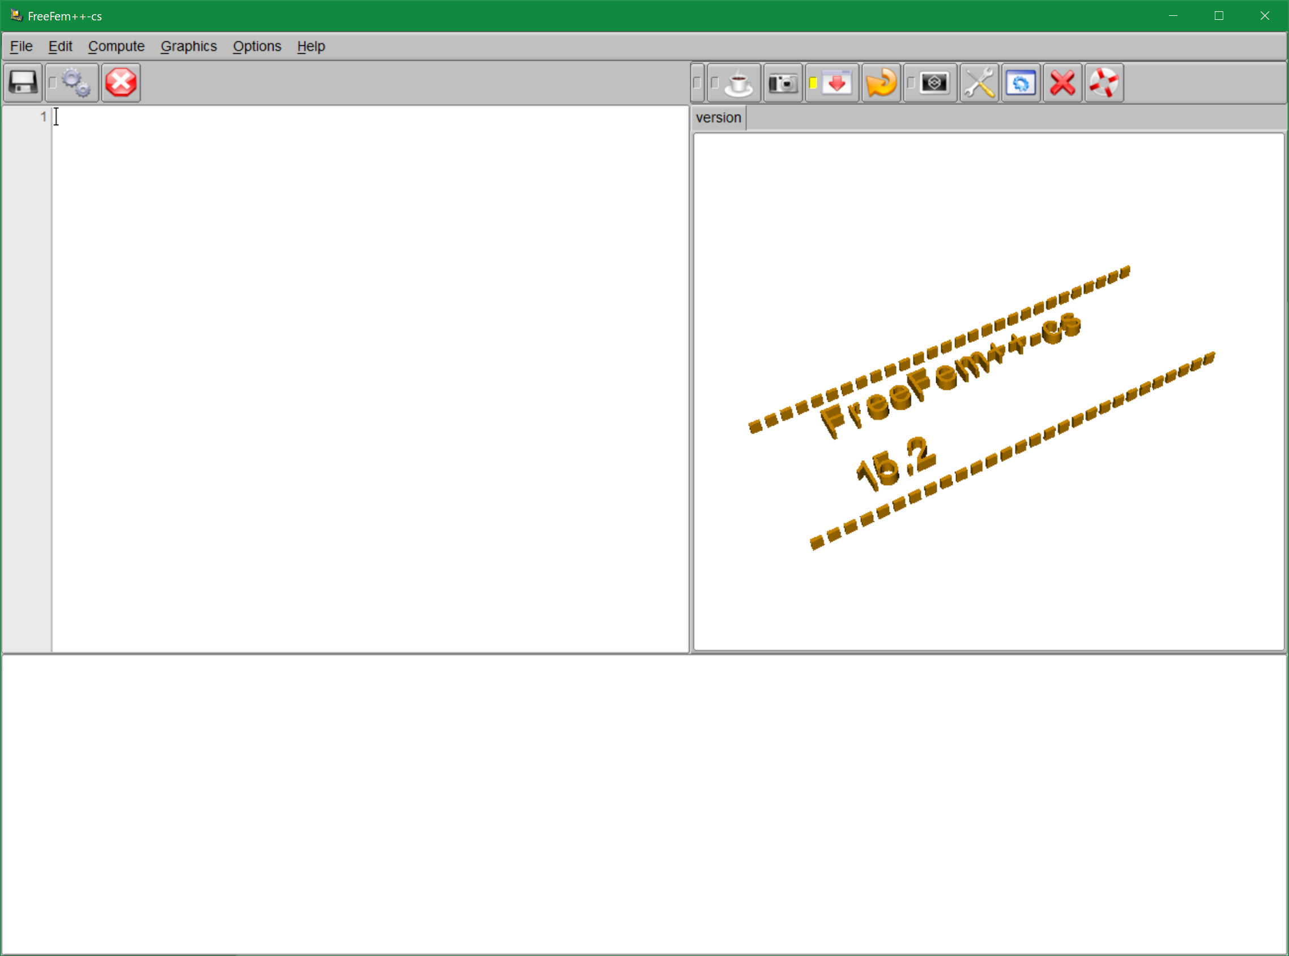Open the File menu
The width and height of the screenshot is (1289, 956).
(22, 46)
